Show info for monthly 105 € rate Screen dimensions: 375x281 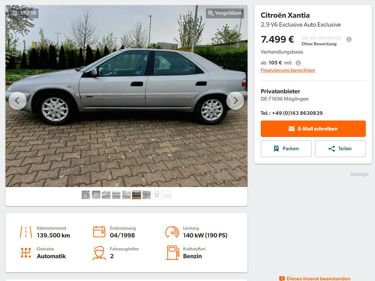pyautogui.click(x=298, y=63)
